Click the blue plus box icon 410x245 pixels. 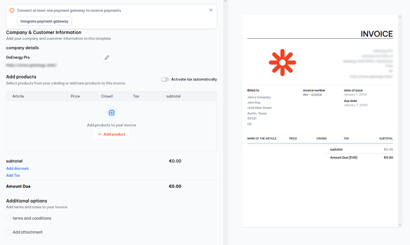click(111, 113)
